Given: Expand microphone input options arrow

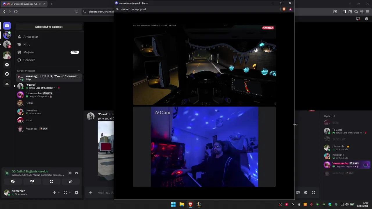Looking at the screenshot, I should 59,192.
